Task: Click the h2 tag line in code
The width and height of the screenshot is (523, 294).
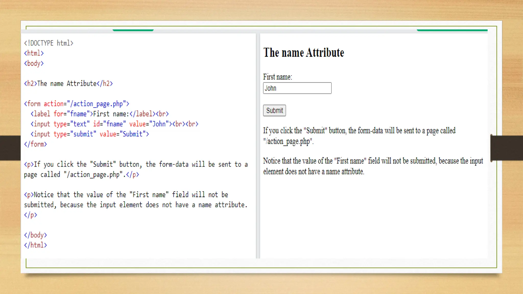Action: click(68, 83)
